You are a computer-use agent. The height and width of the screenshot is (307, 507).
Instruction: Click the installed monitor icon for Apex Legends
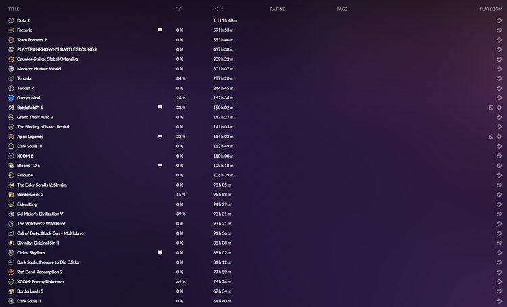tap(160, 137)
